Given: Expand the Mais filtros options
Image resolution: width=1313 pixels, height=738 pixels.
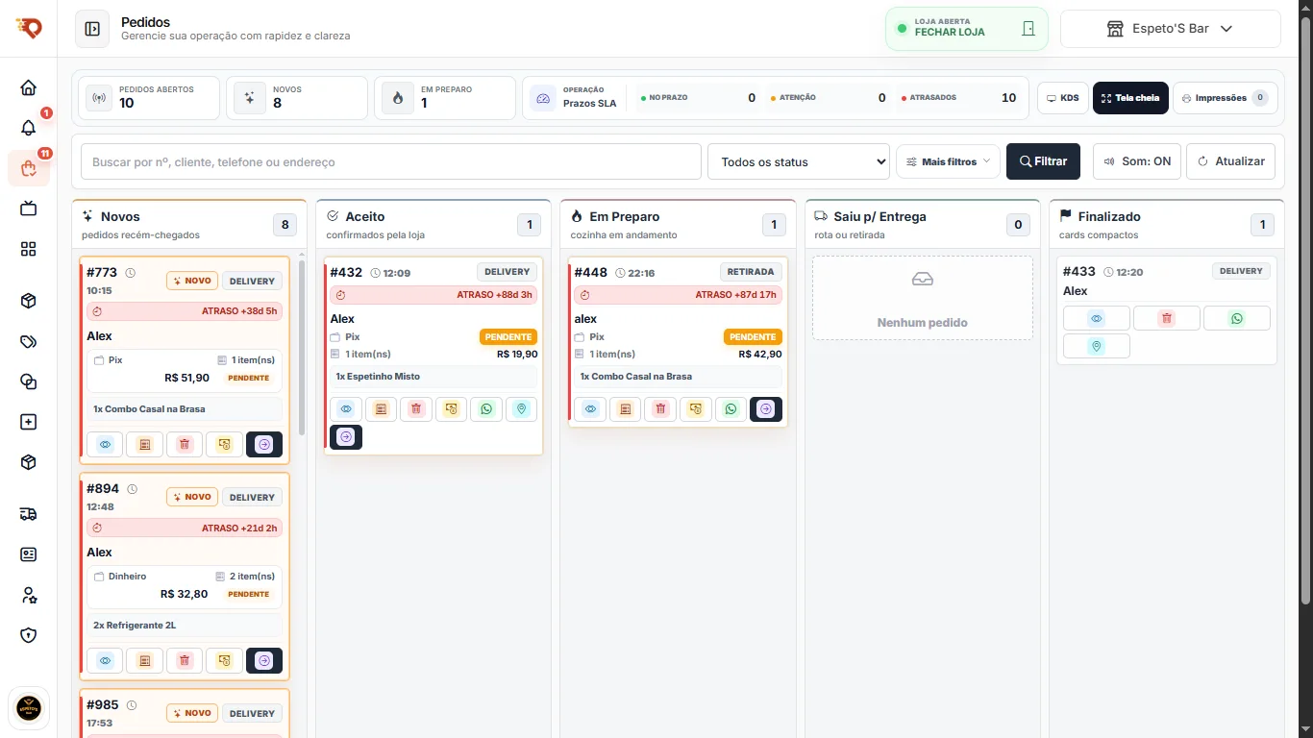Looking at the screenshot, I should tap(948, 161).
